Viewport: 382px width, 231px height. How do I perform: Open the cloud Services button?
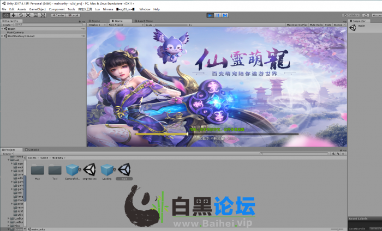click(366, 15)
